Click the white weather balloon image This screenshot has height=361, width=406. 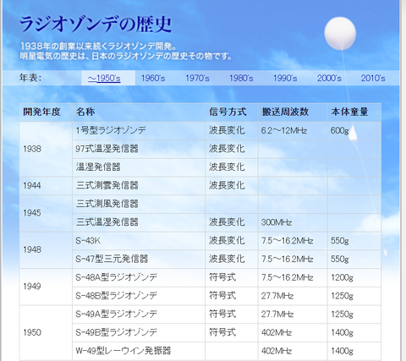tap(340, 34)
